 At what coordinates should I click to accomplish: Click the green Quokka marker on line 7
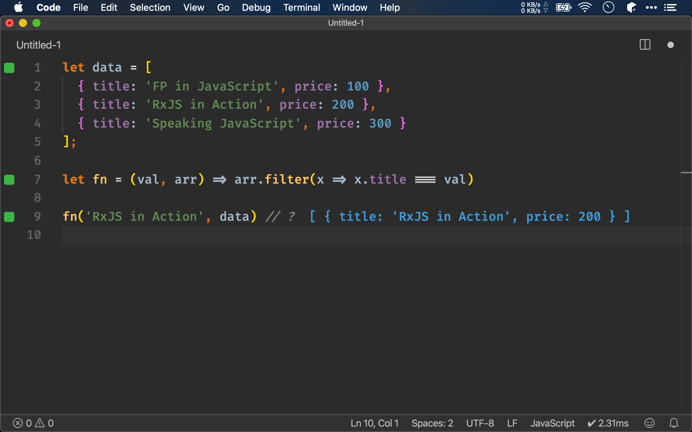tap(9, 180)
